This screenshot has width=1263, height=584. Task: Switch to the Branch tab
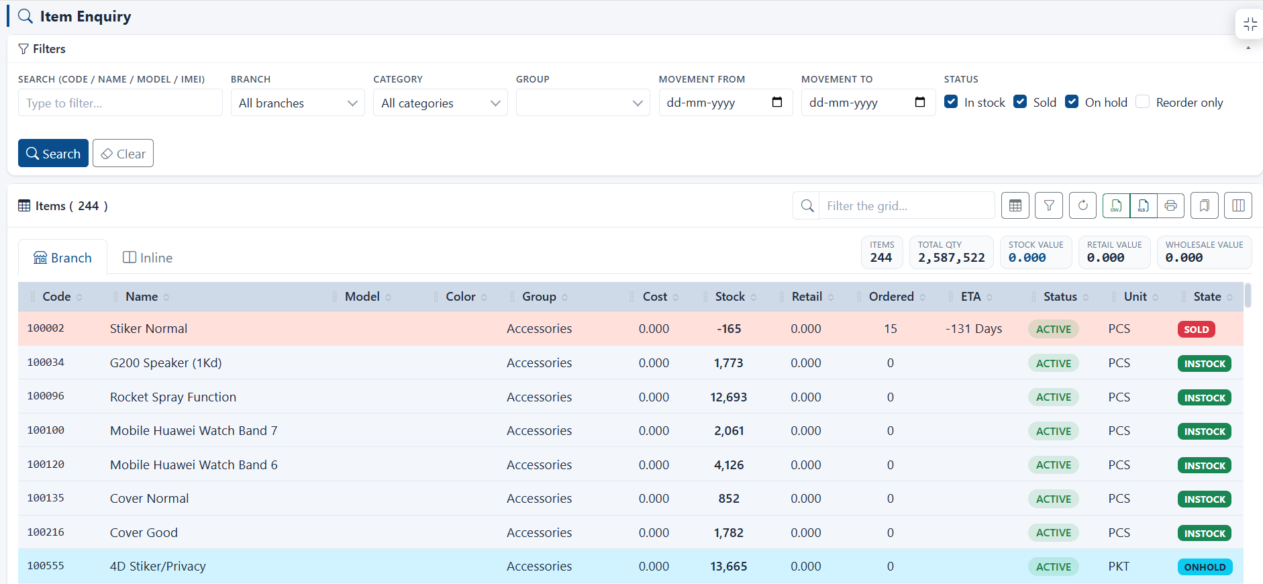(x=62, y=258)
